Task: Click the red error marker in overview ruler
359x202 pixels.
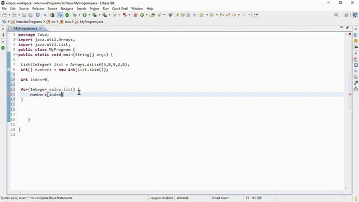Action: pos(350,94)
